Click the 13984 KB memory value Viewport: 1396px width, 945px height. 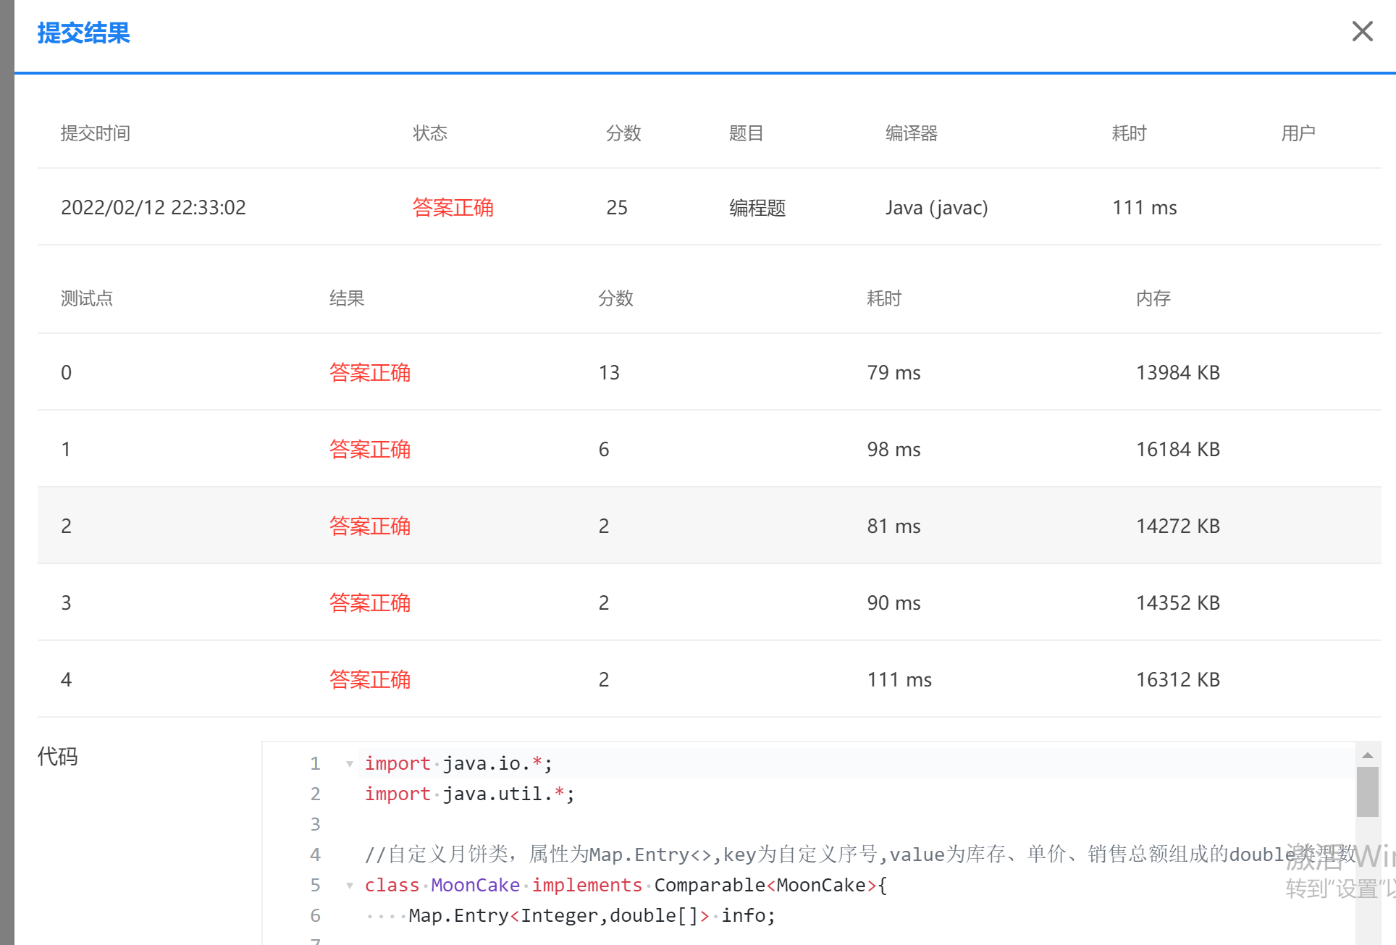1176,372
